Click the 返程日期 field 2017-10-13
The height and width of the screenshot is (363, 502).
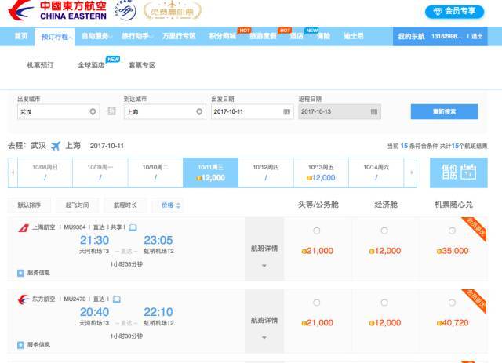[x=340, y=111]
